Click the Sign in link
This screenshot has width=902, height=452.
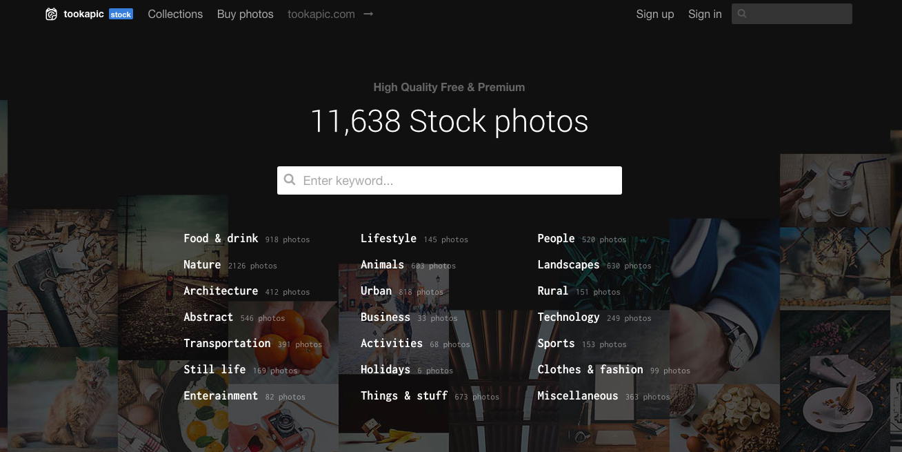[705, 14]
